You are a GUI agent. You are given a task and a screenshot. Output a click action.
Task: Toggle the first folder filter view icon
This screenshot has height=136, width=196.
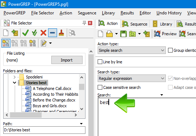[6, 43]
